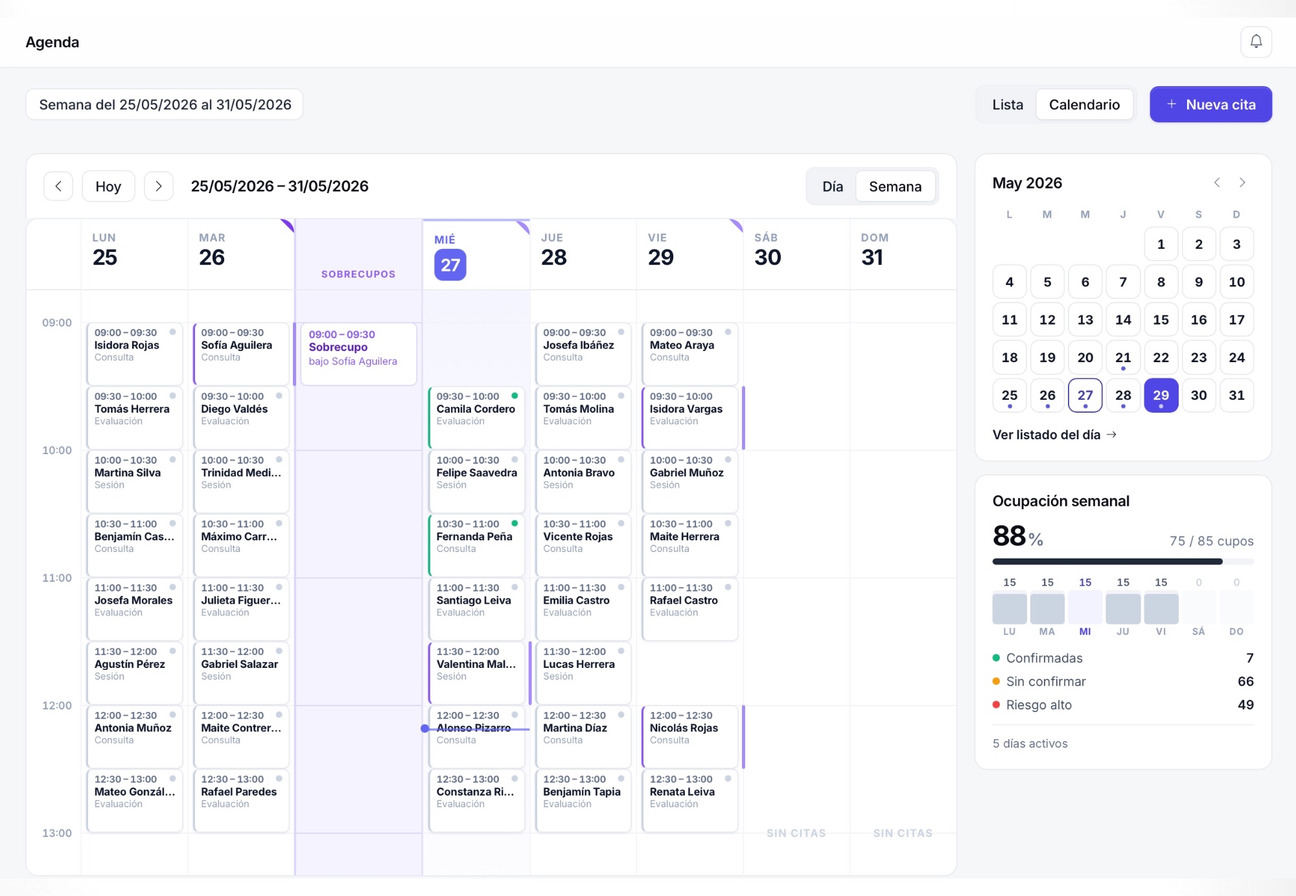The height and width of the screenshot is (896, 1296).
Task: Select May 27 in mini calendar
Action: point(1085,395)
